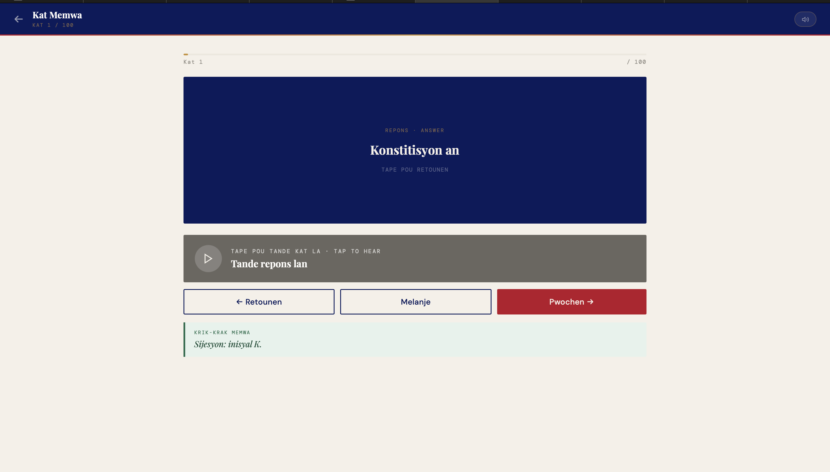Click the 'Tape pou retounen' hint text
830x472 pixels.
point(414,170)
